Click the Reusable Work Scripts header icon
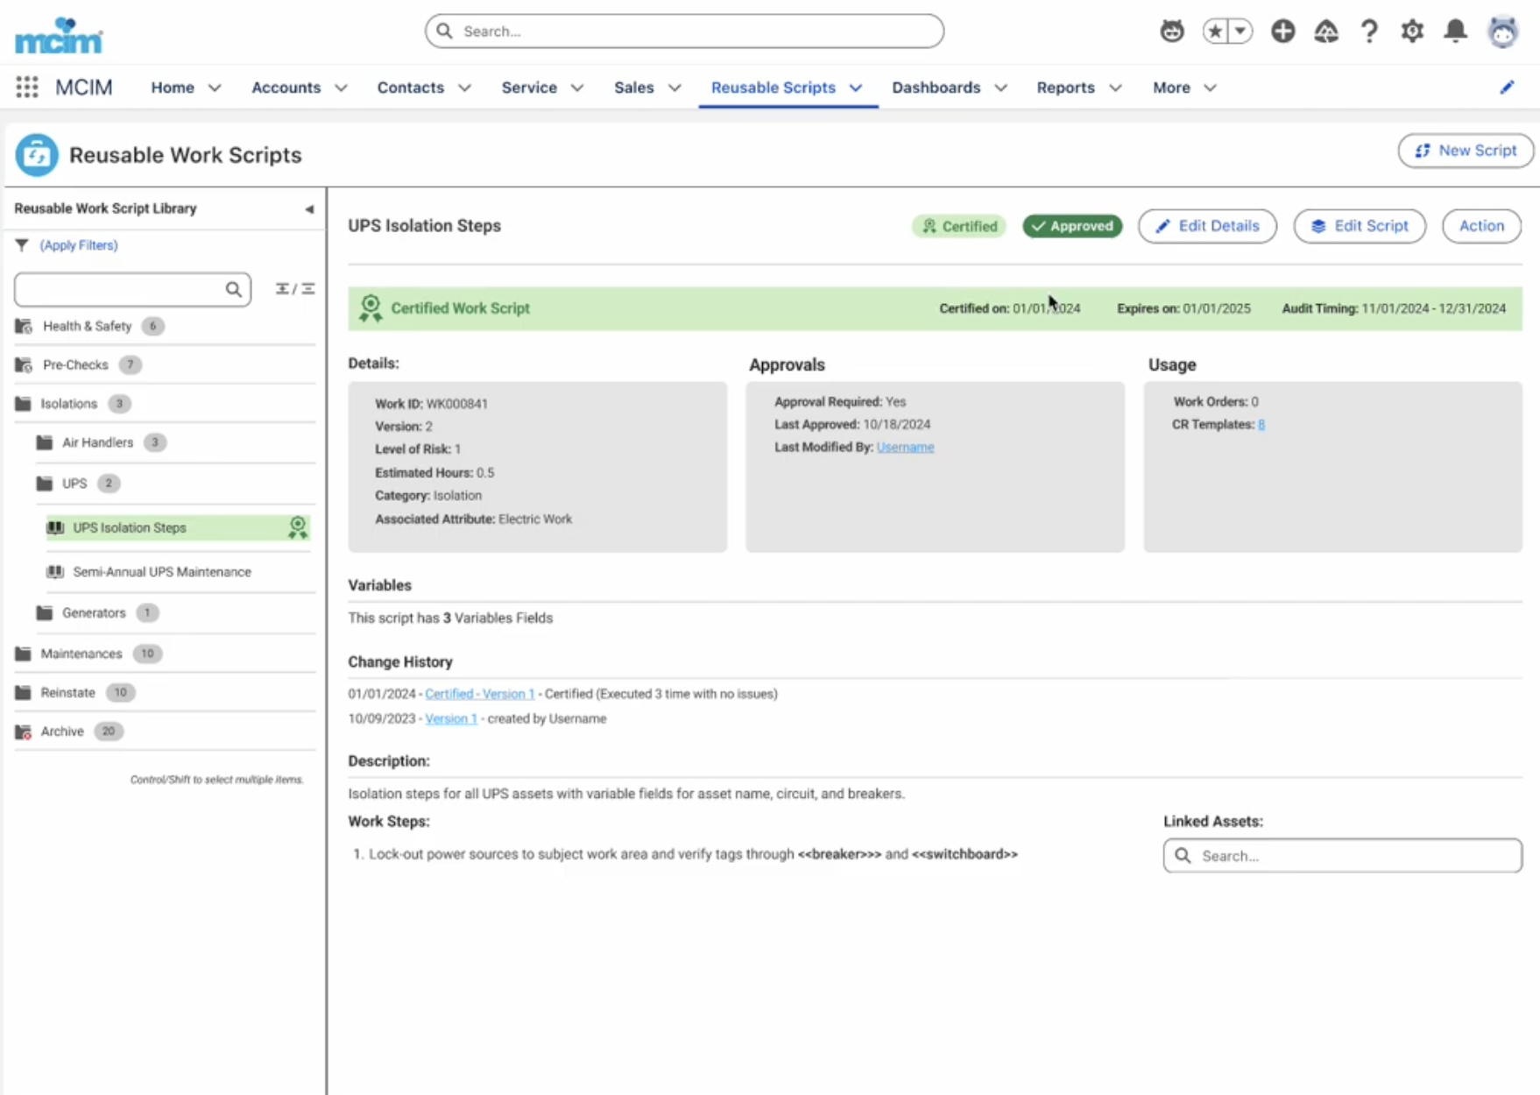This screenshot has width=1540, height=1095. point(37,155)
